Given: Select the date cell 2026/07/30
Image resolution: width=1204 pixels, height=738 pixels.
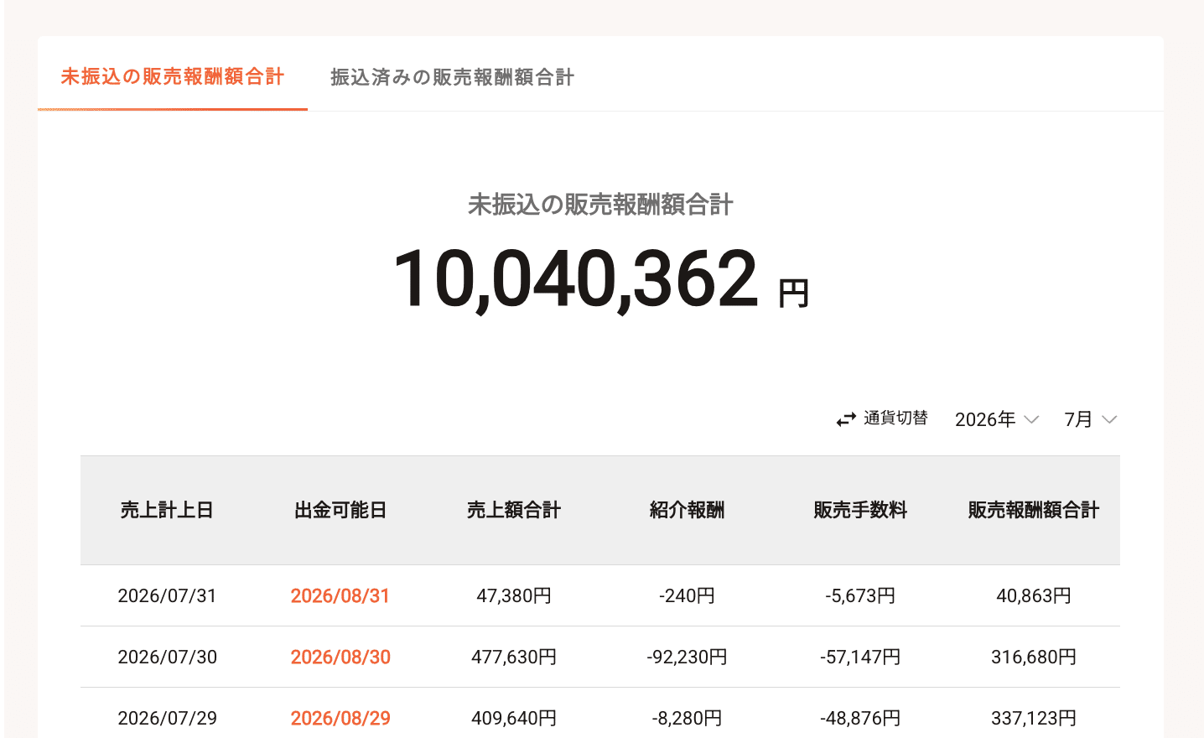Looking at the screenshot, I should [x=167, y=657].
